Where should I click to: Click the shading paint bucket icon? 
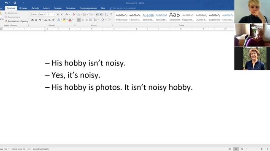[x=103, y=20]
